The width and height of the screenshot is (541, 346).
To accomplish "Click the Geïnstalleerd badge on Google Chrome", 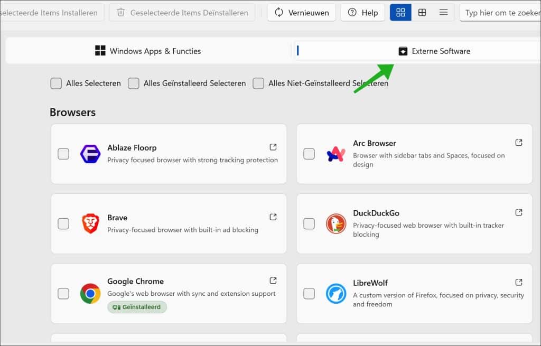I will coord(137,307).
